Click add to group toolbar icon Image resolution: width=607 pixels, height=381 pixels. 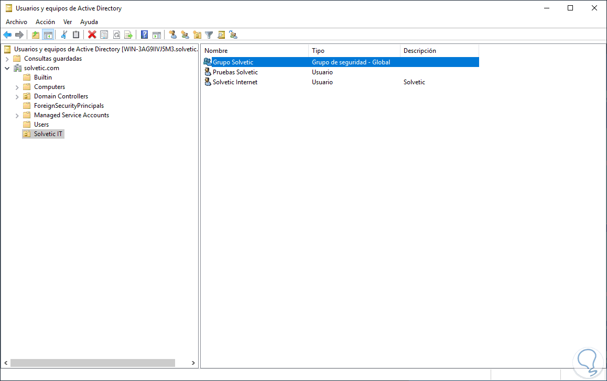(x=233, y=35)
